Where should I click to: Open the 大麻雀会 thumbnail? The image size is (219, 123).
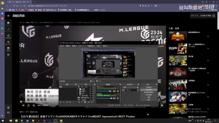point(178,85)
